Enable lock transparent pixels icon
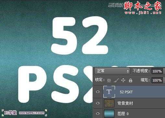This screenshot has width=165, height=118. [109, 80]
